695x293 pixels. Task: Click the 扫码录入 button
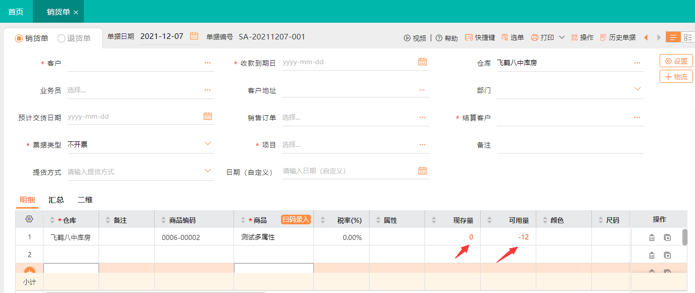(296, 219)
